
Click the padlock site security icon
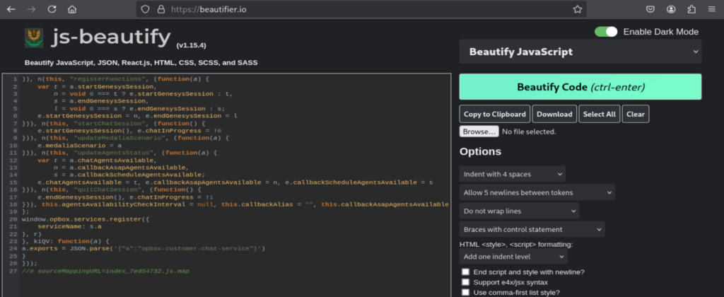tap(160, 9)
